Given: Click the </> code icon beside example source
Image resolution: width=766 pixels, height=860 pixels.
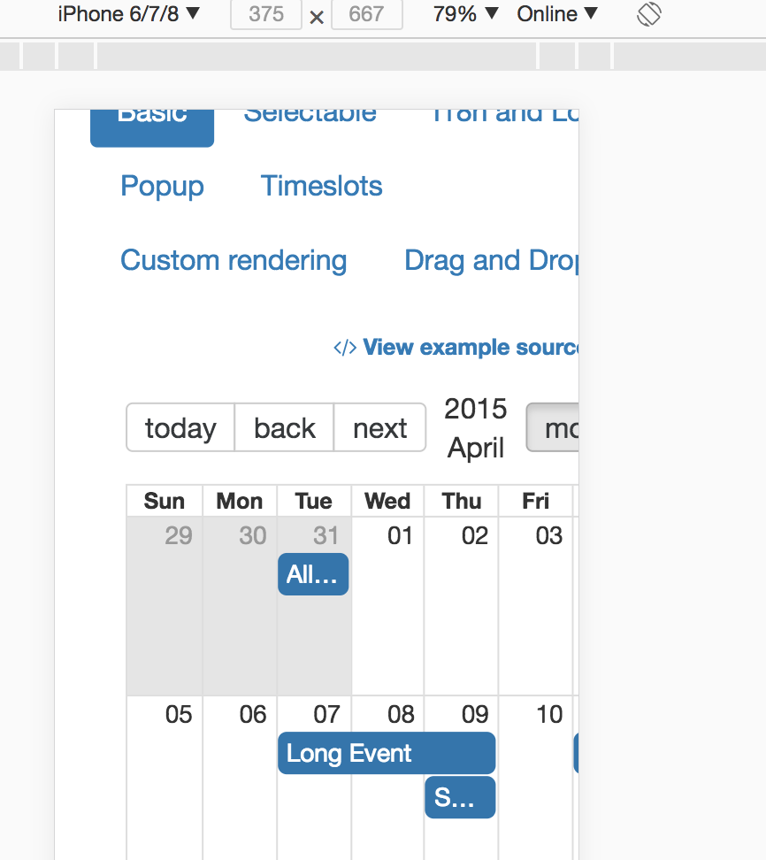Looking at the screenshot, I should point(345,347).
